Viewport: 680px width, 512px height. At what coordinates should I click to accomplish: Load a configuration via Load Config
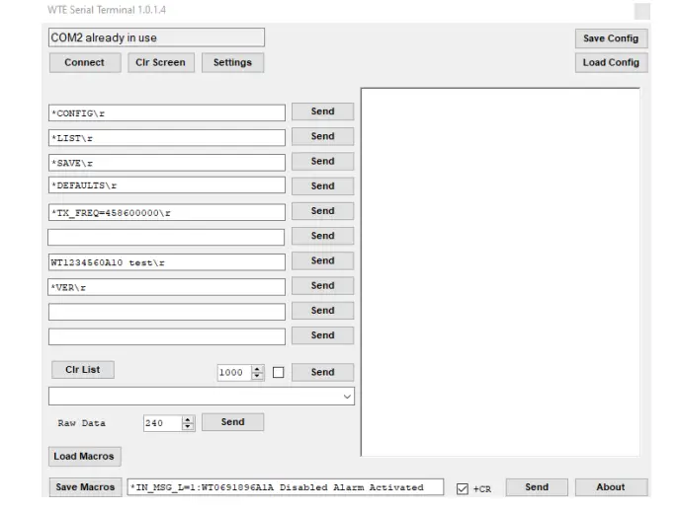[611, 63]
